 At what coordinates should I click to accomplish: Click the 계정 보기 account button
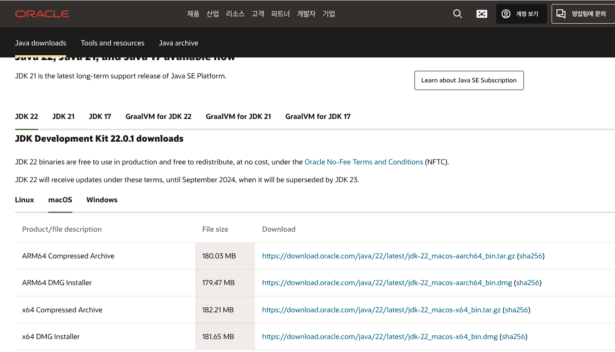521,14
